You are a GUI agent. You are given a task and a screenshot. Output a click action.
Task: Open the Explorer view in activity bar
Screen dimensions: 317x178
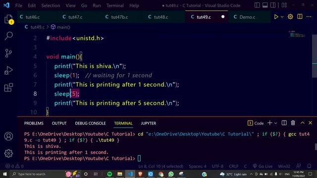[8, 19]
